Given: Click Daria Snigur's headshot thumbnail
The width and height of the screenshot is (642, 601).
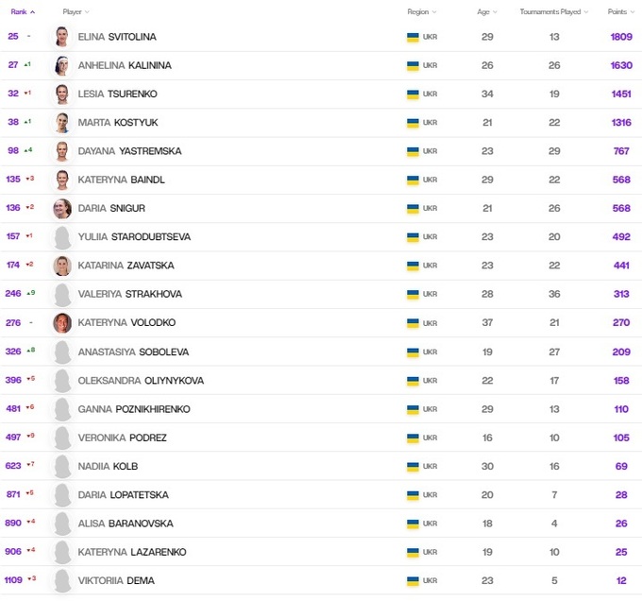Looking at the screenshot, I should [62, 209].
